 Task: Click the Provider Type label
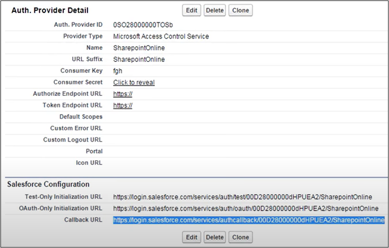(83, 36)
